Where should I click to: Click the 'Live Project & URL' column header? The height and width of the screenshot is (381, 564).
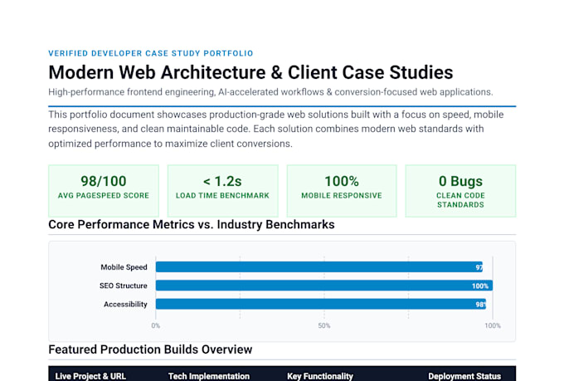tap(90, 376)
